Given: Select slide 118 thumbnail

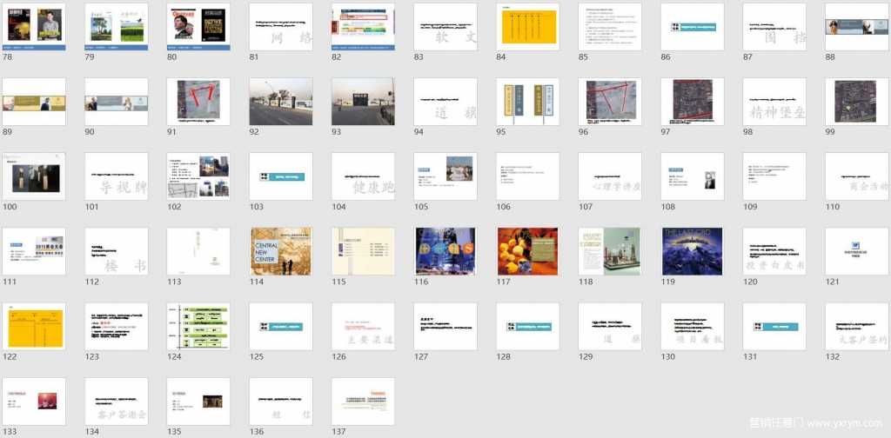Looking at the screenshot, I should (x=610, y=251).
